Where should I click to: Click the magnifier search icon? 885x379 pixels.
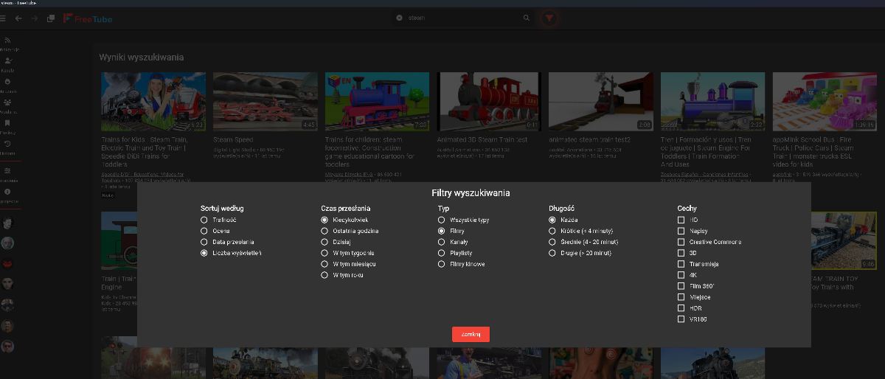[x=526, y=18]
